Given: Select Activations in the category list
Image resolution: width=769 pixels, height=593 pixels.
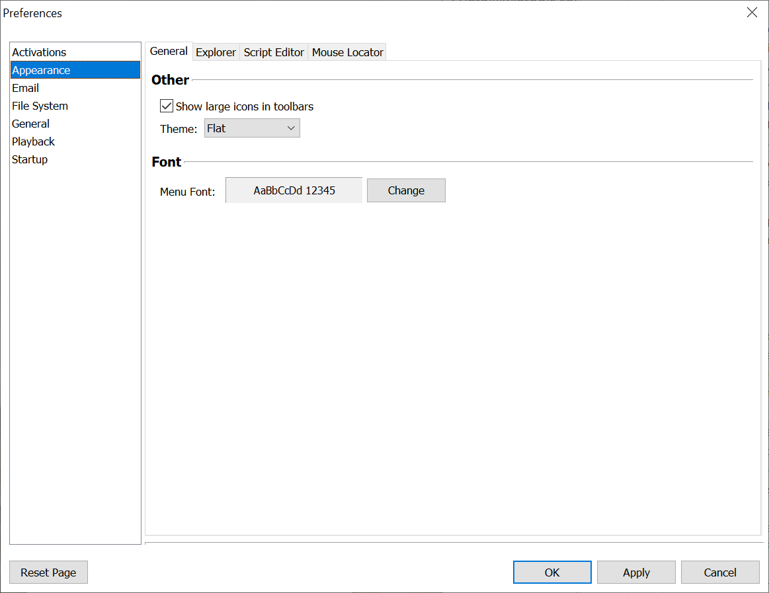Looking at the screenshot, I should coord(40,52).
